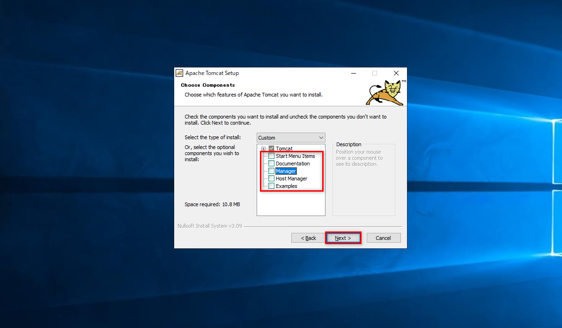This screenshot has height=328, width=562.
Task: Enable the Examples component checkbox
Action: 271,186
